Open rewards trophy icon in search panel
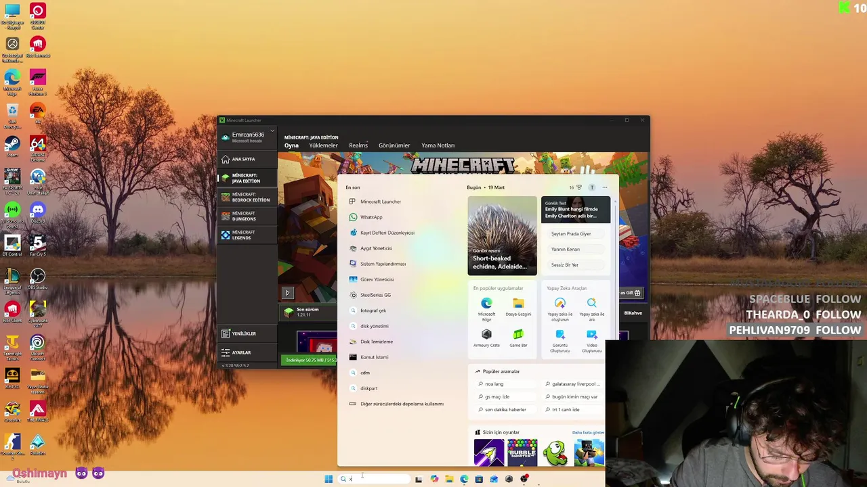The image size is (867, 487). click(x=578, y=187)
